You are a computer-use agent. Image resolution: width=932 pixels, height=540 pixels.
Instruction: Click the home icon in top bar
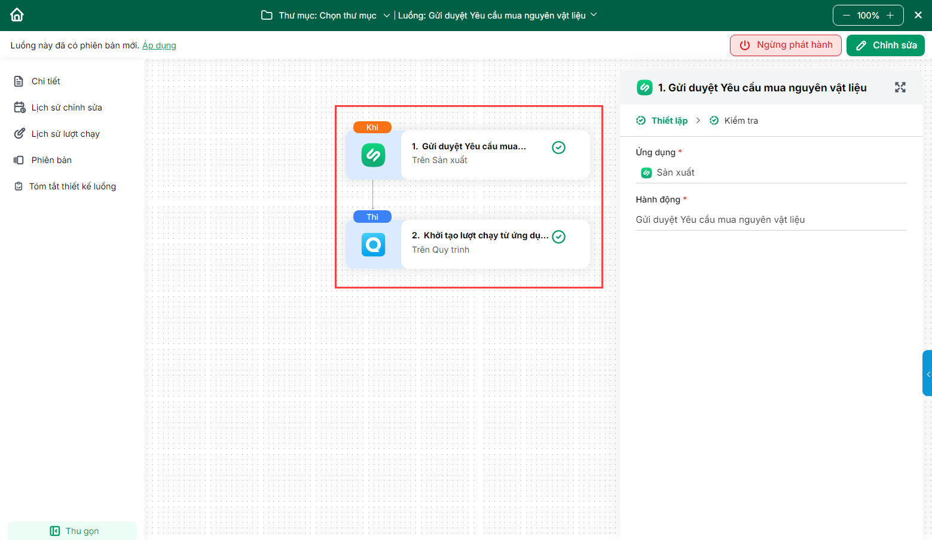click(17, 15)
